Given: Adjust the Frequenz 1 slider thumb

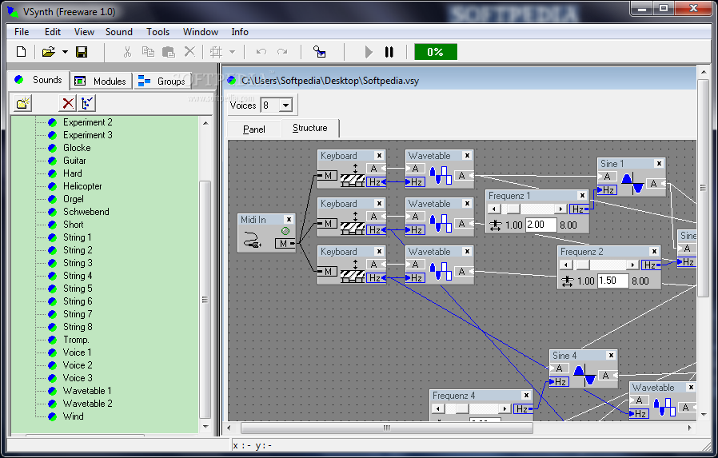Looking at the screenshot, I should coord(513,209).
